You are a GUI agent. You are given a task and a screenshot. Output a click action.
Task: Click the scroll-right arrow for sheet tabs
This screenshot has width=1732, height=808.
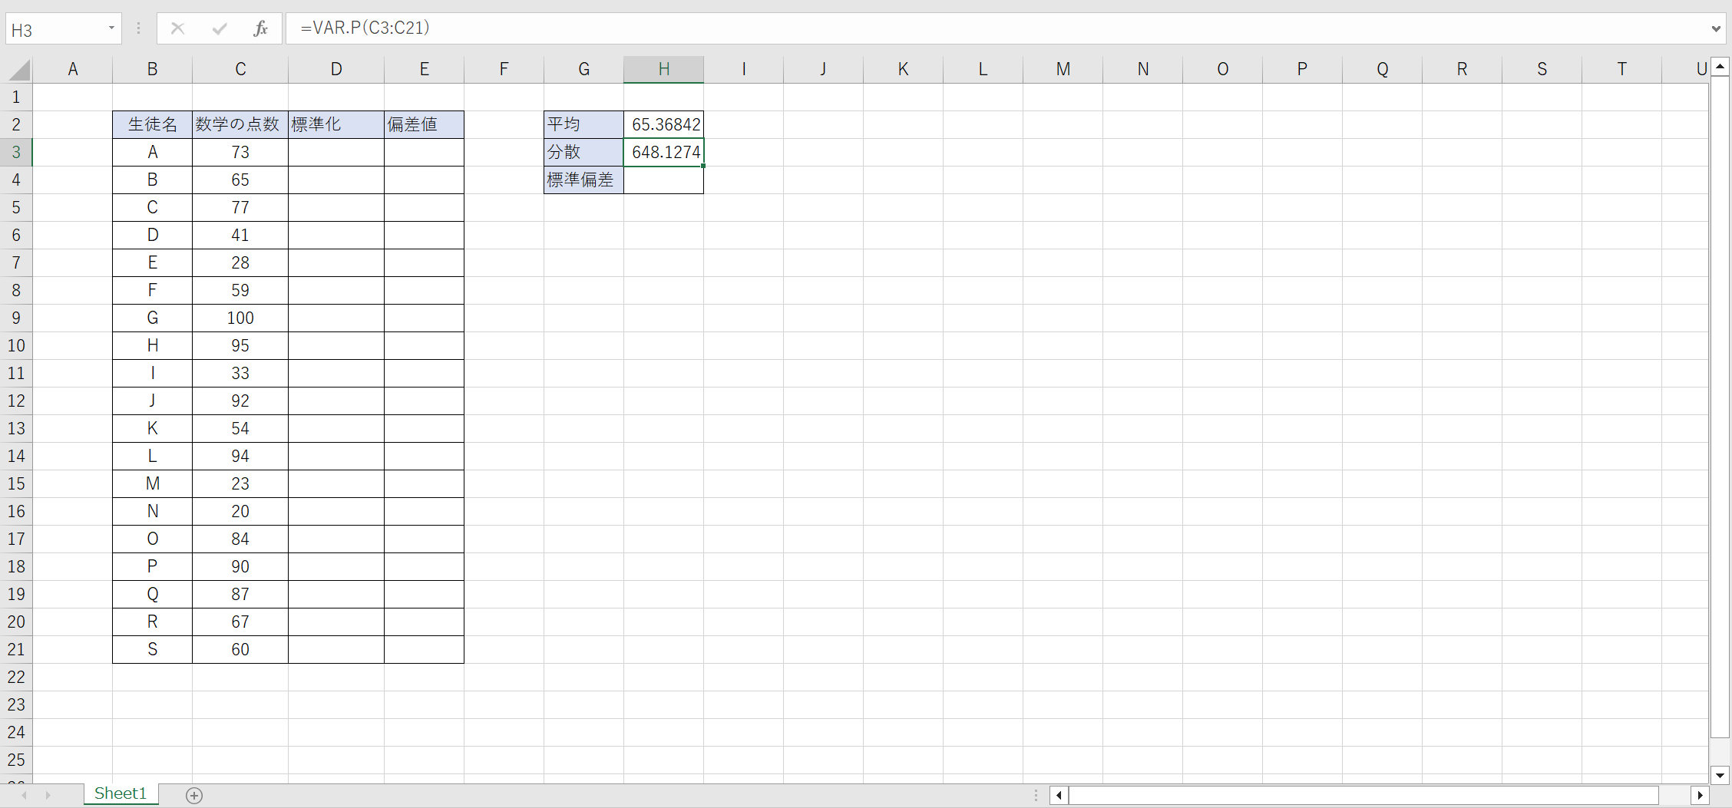(x=48, y=796)
